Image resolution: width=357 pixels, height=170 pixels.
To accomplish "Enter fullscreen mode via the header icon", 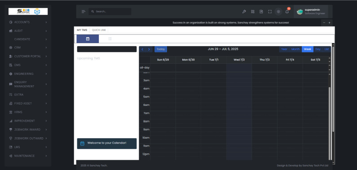I will (270, 12).
